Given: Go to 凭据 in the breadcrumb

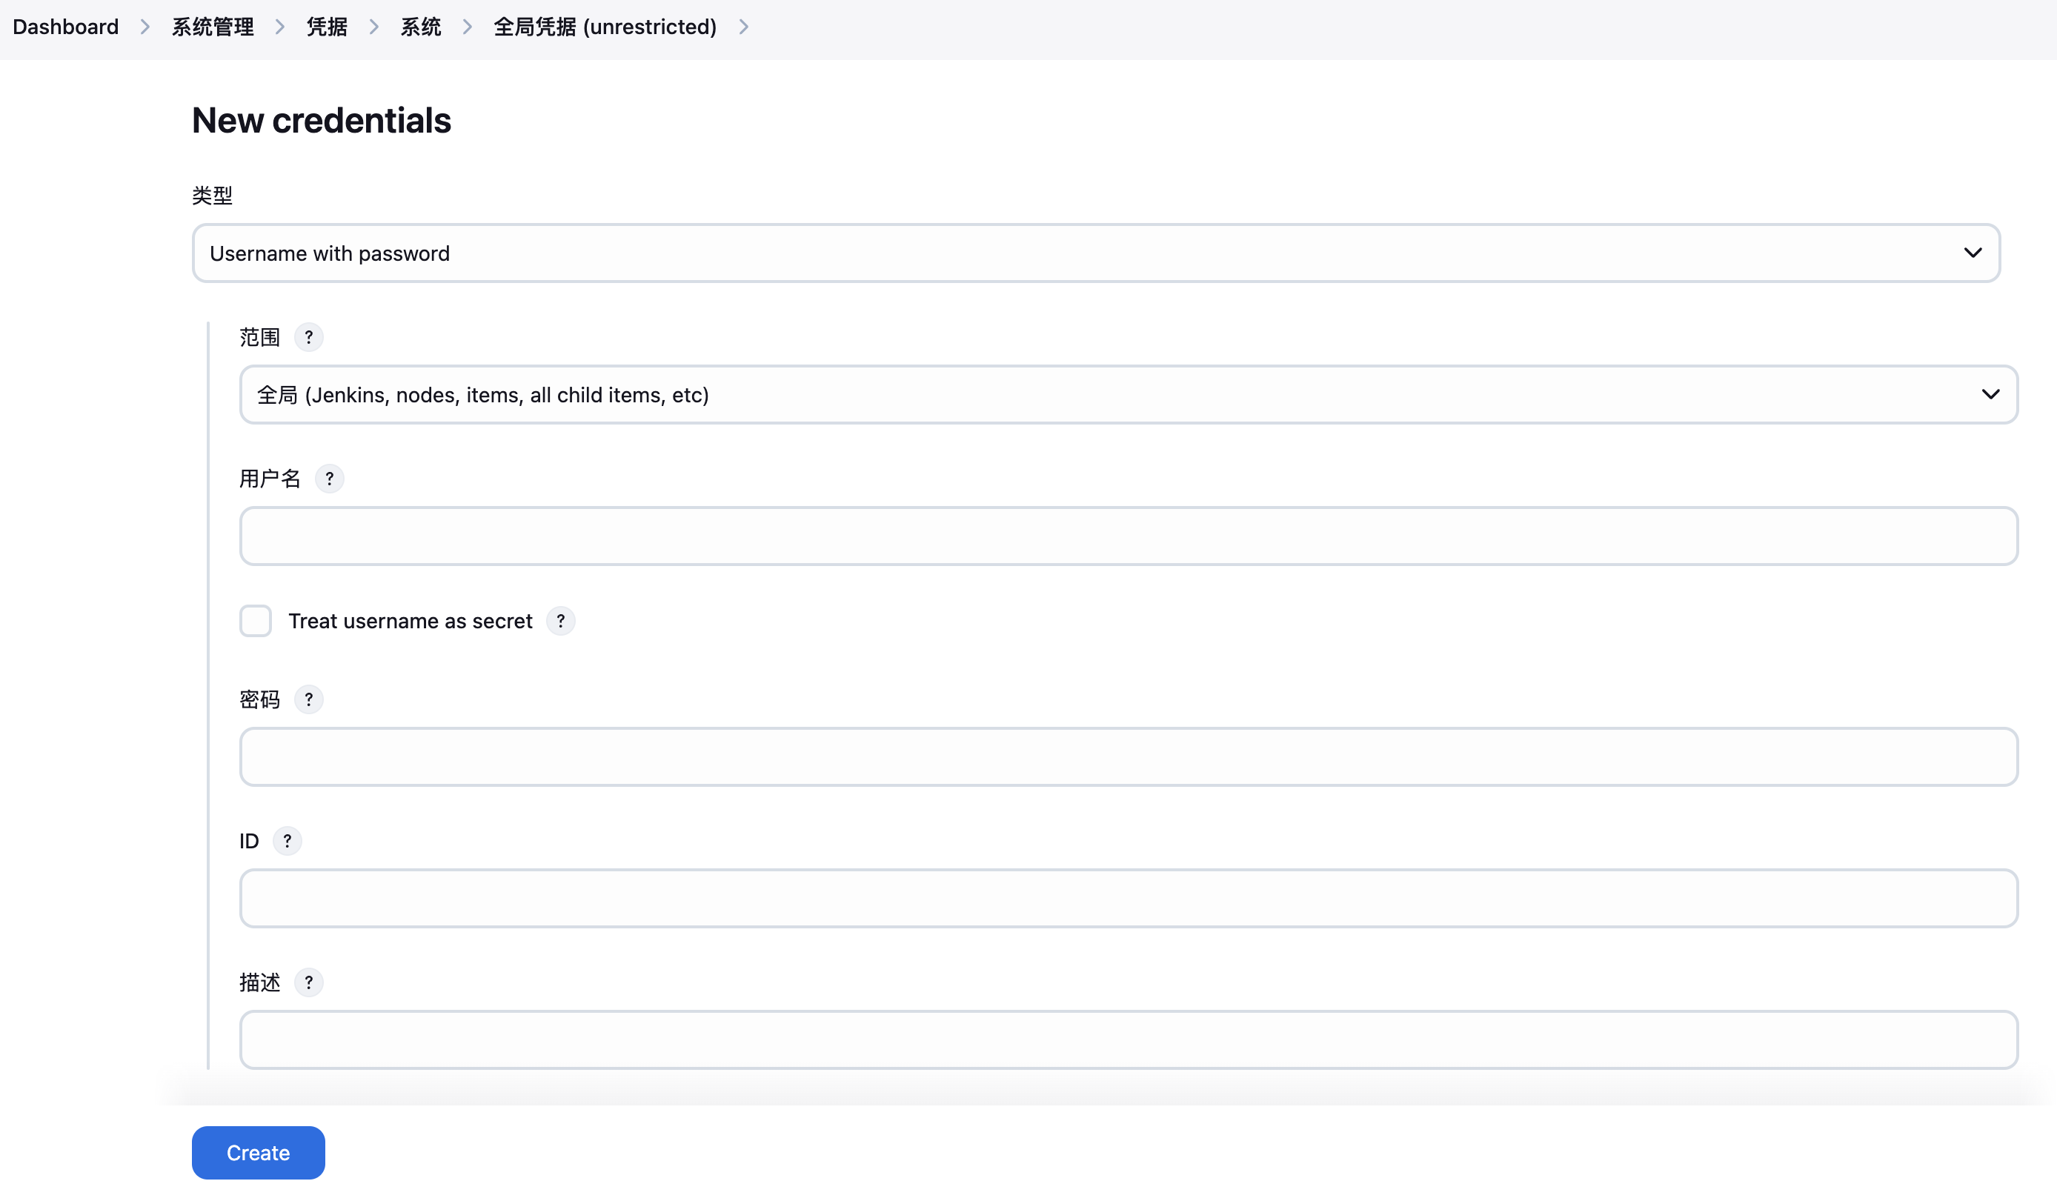Looking at the screenshot, I should tap(326, 26).
